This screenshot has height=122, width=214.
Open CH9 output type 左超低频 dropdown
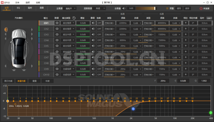pyautogui.click(x=68, y=69)
